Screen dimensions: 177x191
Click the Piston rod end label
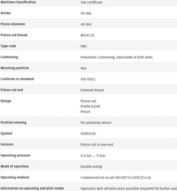(12, 90)
